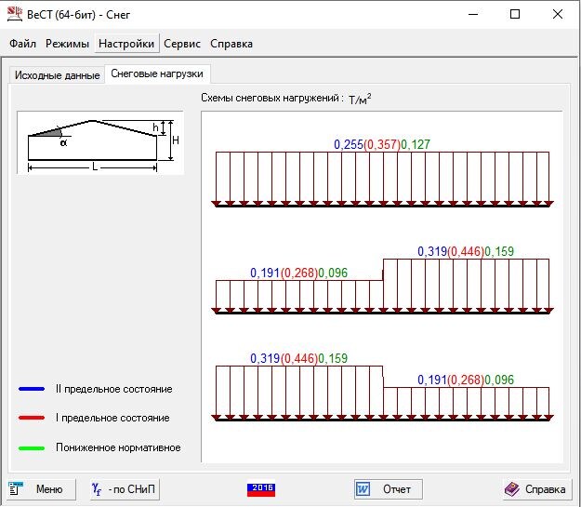The height and width of the screenshot is (507, 581).
Task: Switch to the Исходные данные tab
Action: coord(57,75)
